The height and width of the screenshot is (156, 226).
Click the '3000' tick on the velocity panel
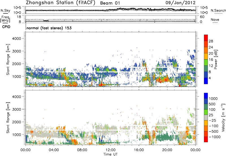[x=17, y=109]
